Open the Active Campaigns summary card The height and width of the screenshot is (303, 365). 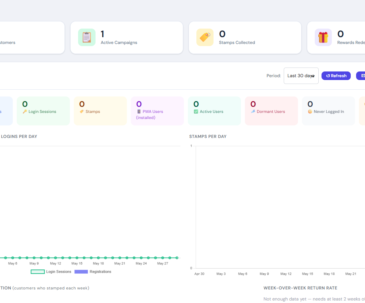tap(127, 38)
